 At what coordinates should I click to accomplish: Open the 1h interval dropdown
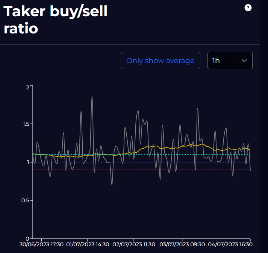pos(230,60)
